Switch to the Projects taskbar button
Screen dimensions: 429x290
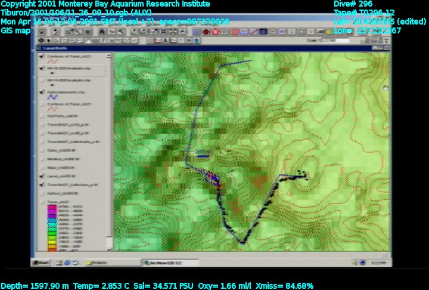click(x=112, y=263)
